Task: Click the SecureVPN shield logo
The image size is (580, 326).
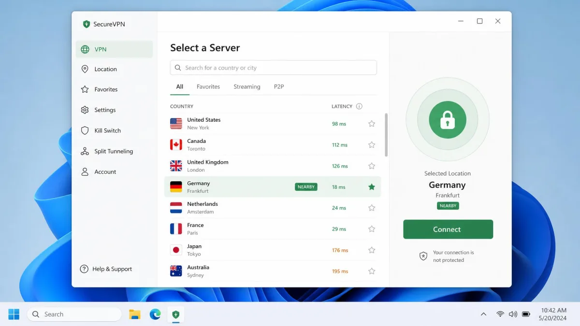Action: 87,24
